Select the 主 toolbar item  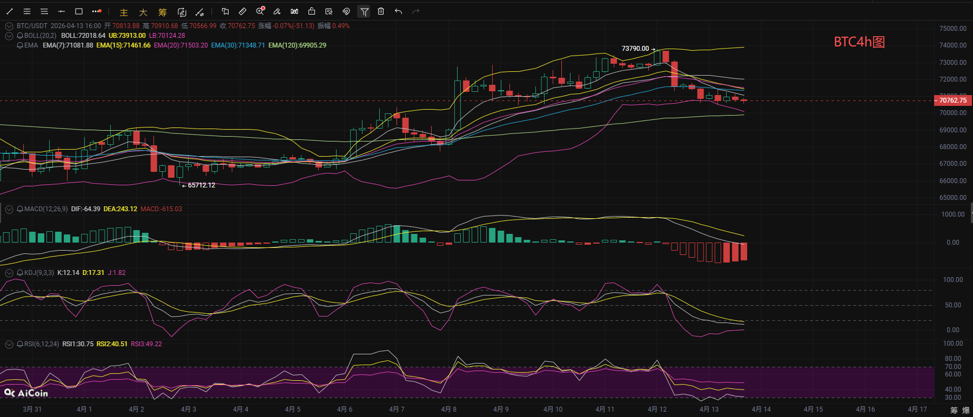[124, 12]
